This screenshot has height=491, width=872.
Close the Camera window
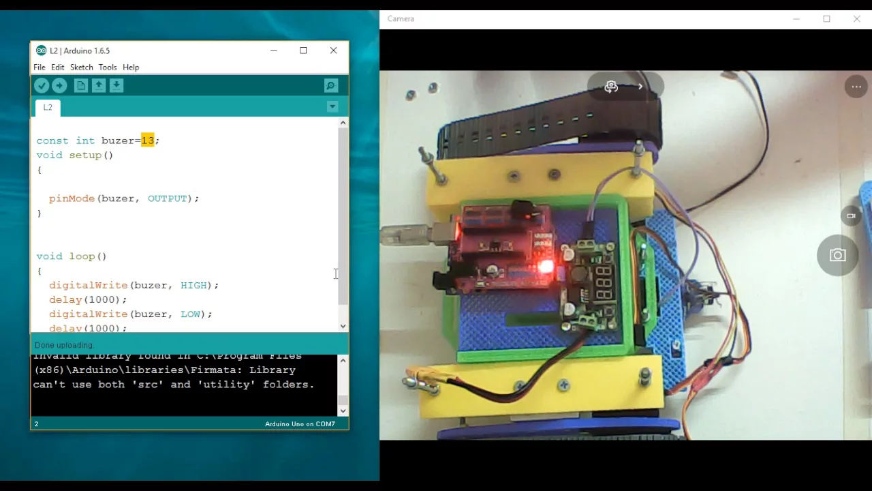click(856, 19)
